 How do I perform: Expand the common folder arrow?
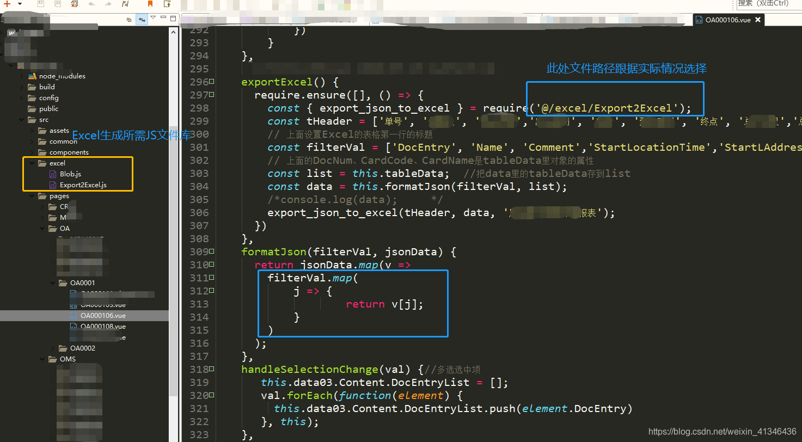pyautogui.click(x=32, y=142)
